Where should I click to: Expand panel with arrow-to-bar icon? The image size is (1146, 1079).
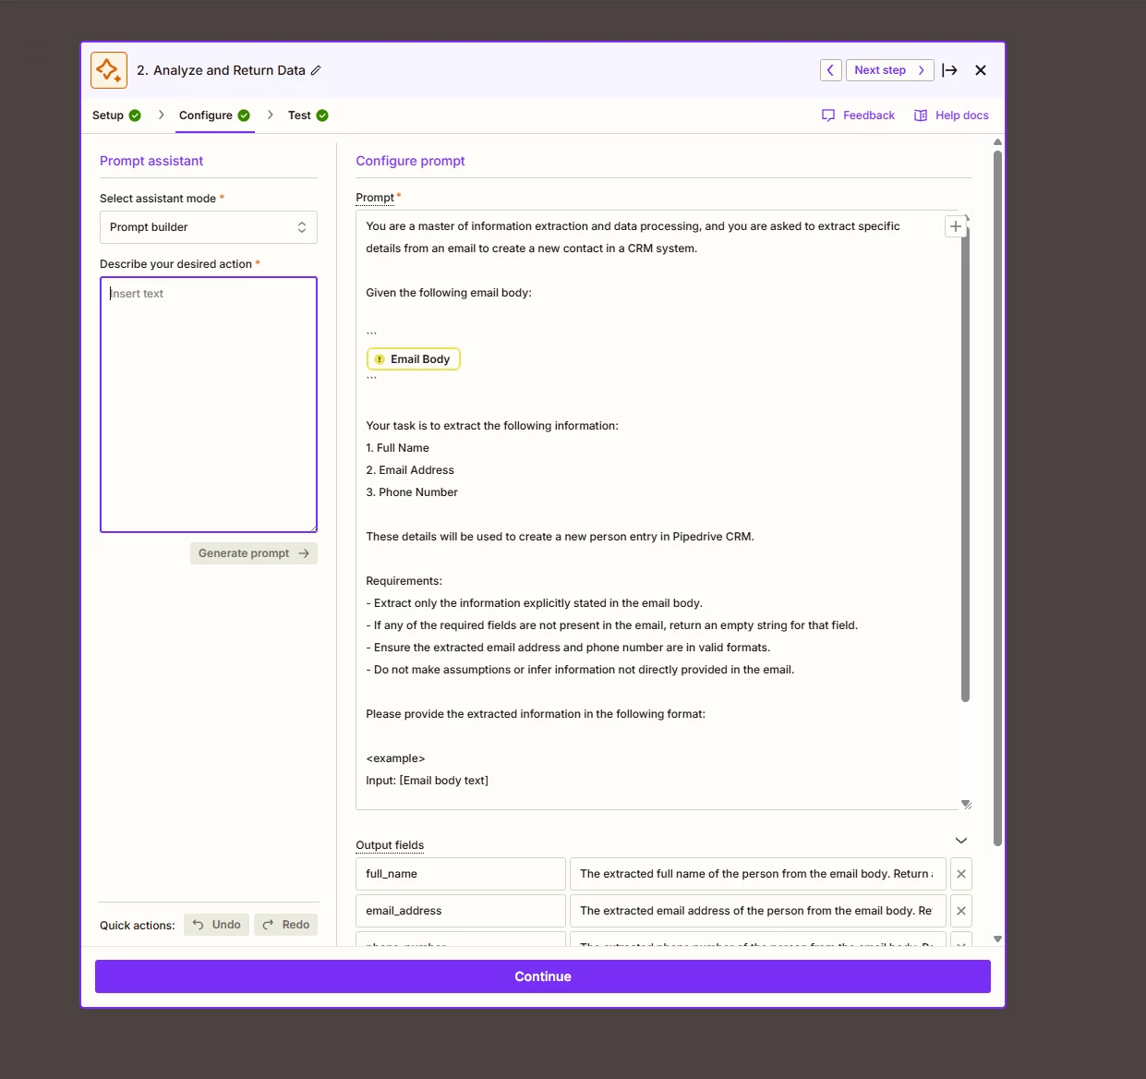click(949, 70)
